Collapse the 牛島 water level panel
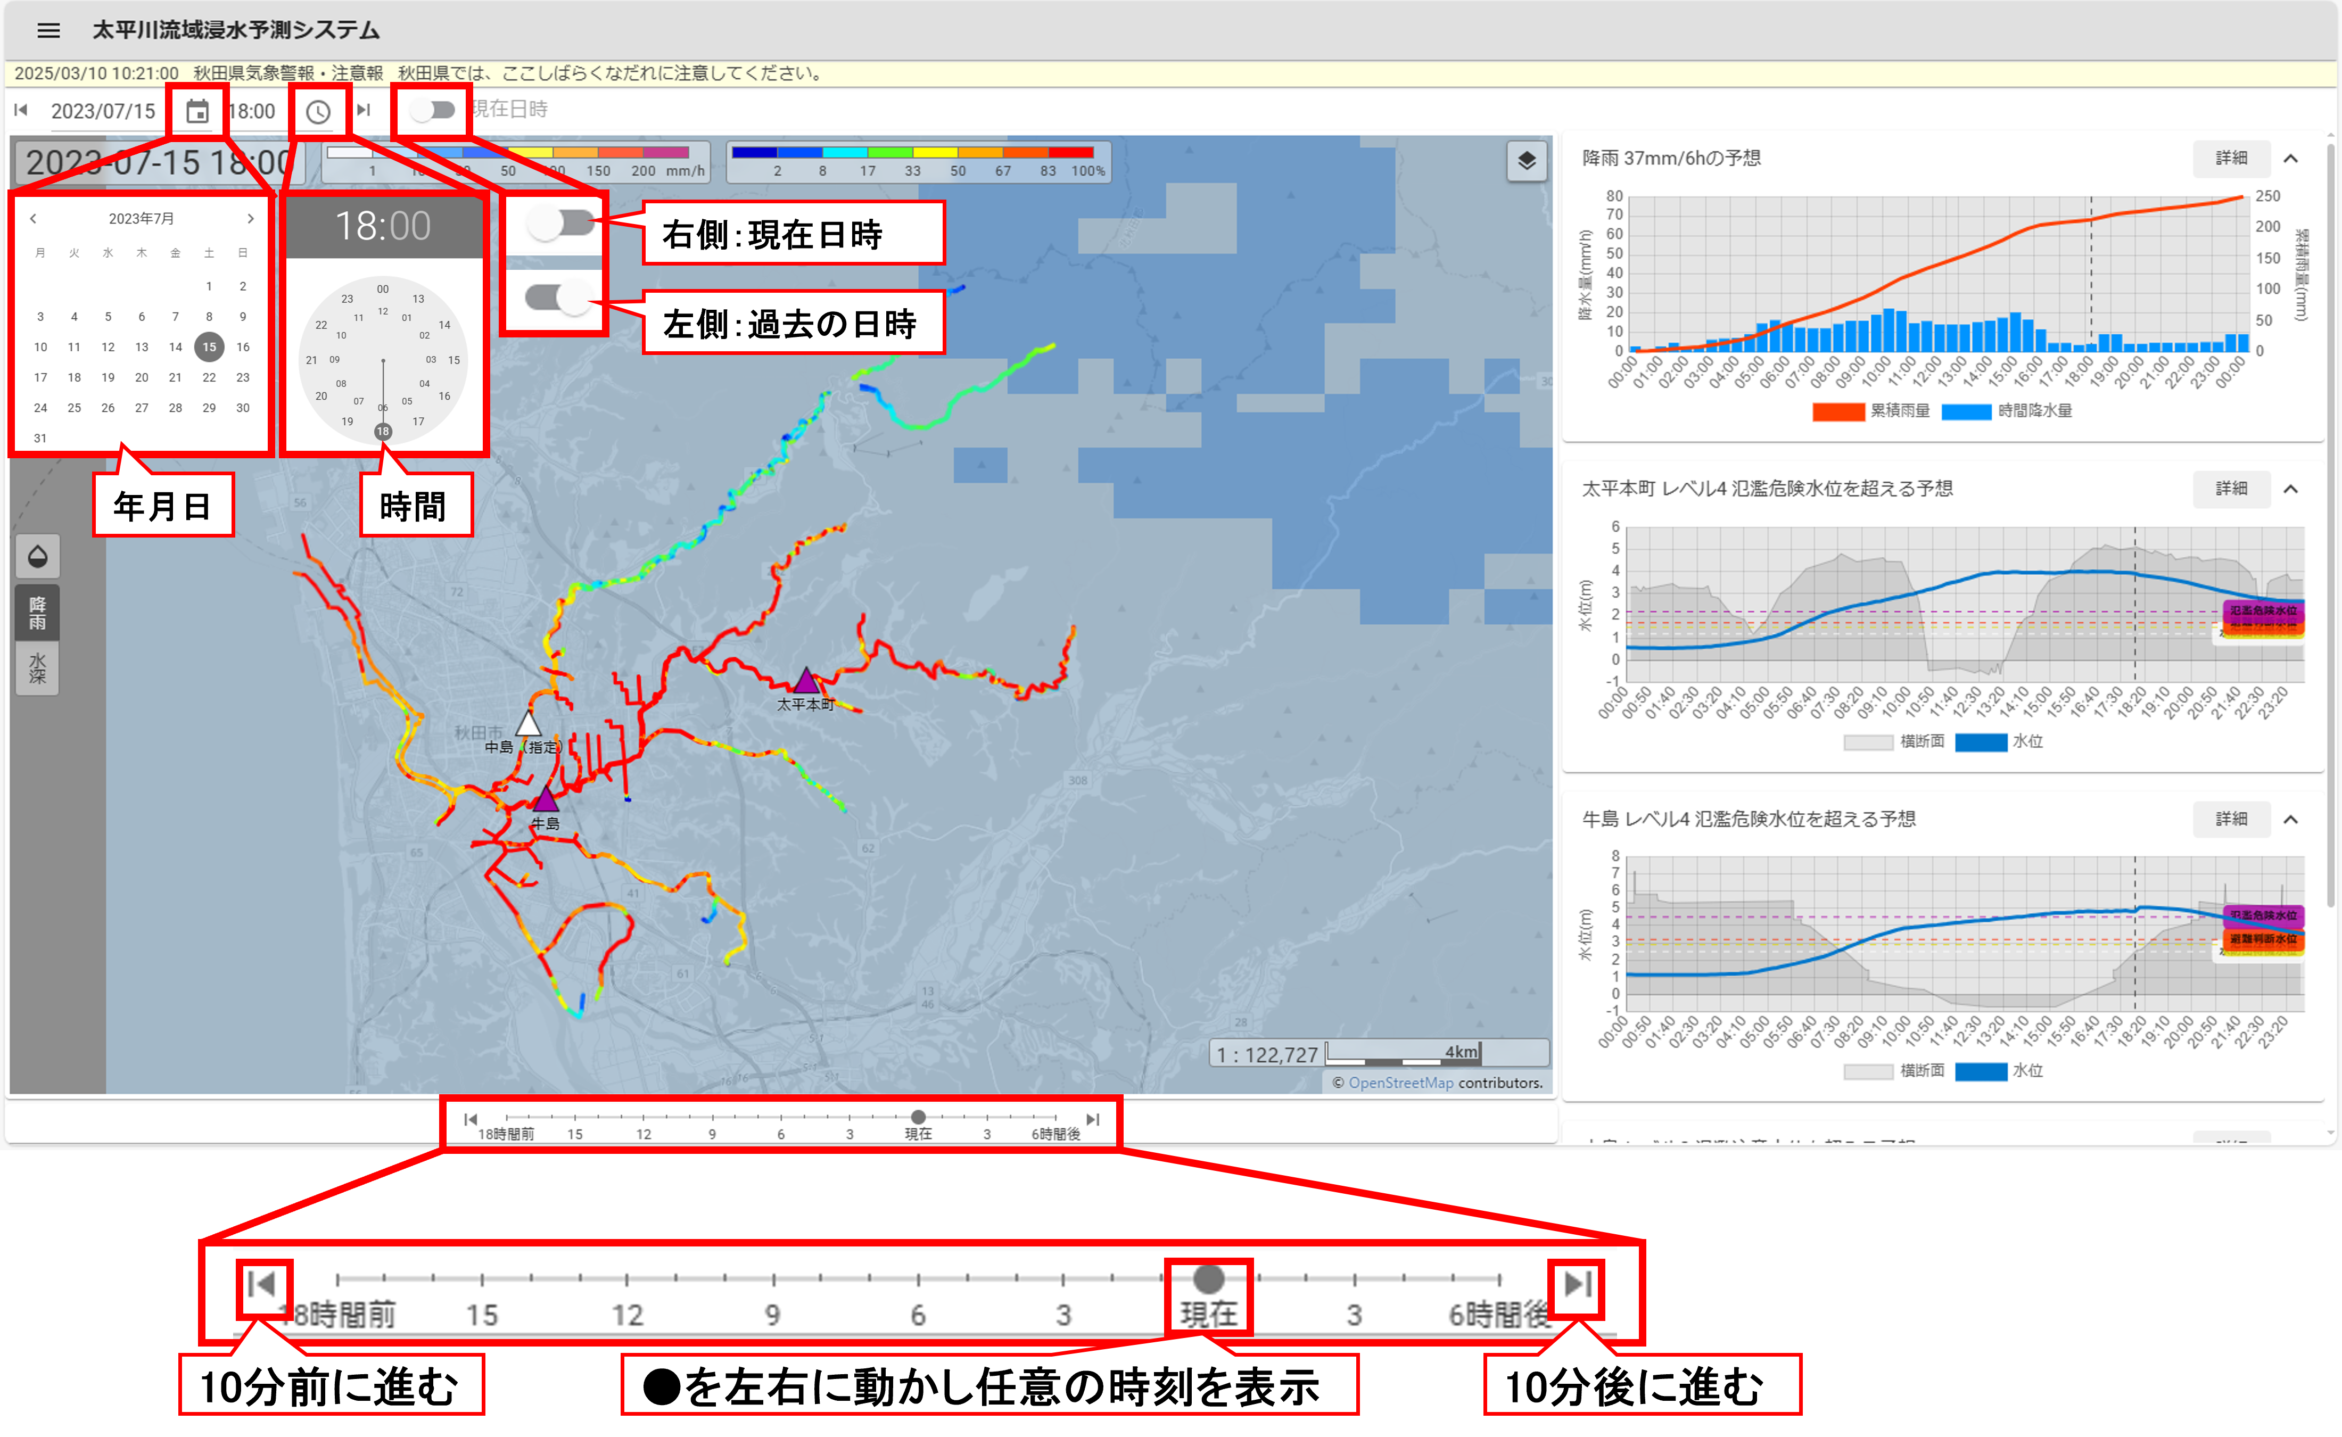This screenshot has height=1437, width=2342. pos(2291,819)
